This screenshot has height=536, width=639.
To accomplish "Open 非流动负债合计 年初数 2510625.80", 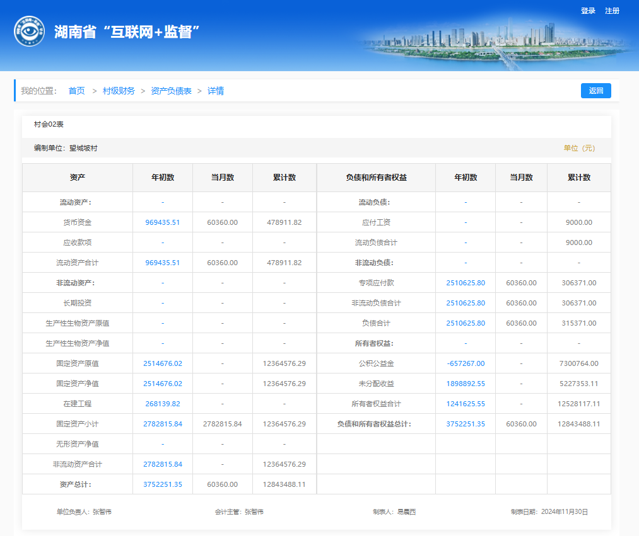I will click(x=466, y=303).
